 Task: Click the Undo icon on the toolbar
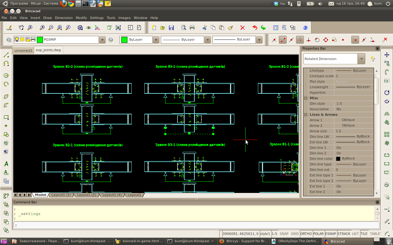coord(254,28)
